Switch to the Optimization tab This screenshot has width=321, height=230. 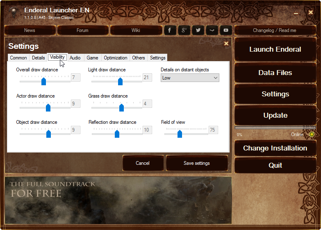(115, 58)
